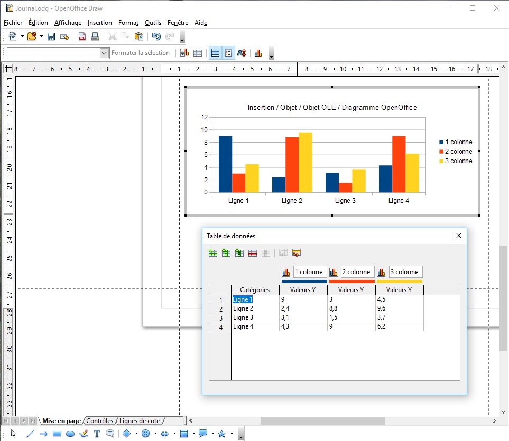
Task: Undo the last action
Action: pos(156,36)
